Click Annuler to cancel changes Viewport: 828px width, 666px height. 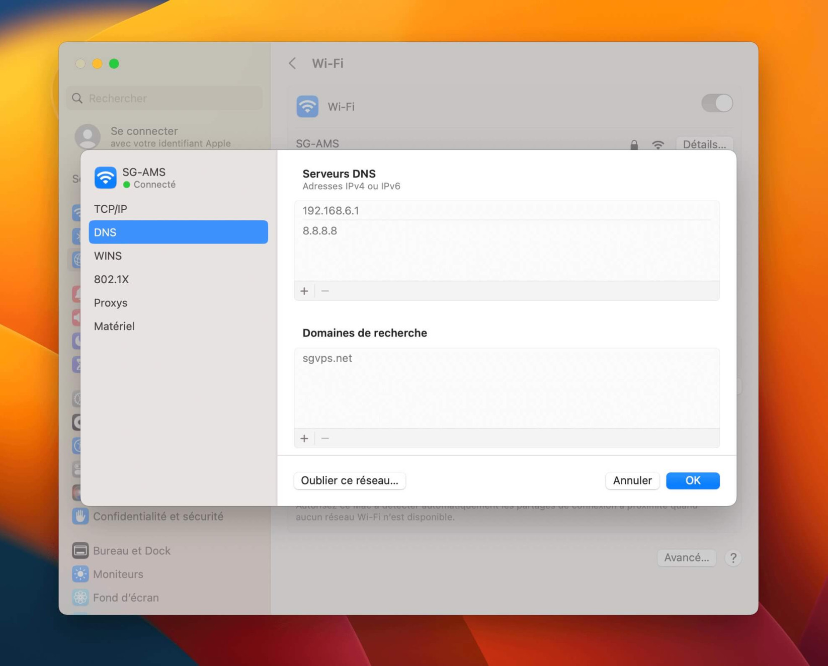tap(632, 480)
